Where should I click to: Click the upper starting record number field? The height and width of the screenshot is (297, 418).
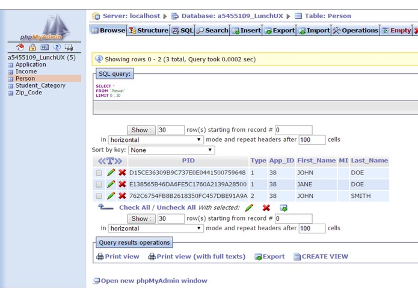[294, 130]
